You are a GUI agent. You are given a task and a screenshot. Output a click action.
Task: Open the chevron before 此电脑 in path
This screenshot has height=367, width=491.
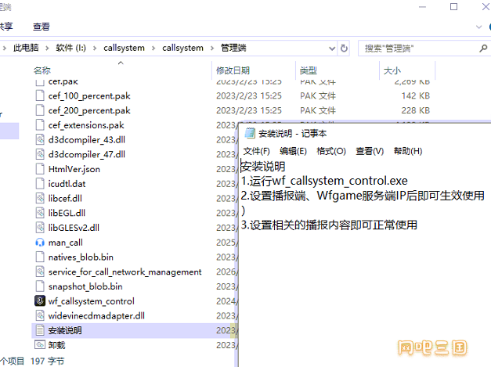point(5,49)
